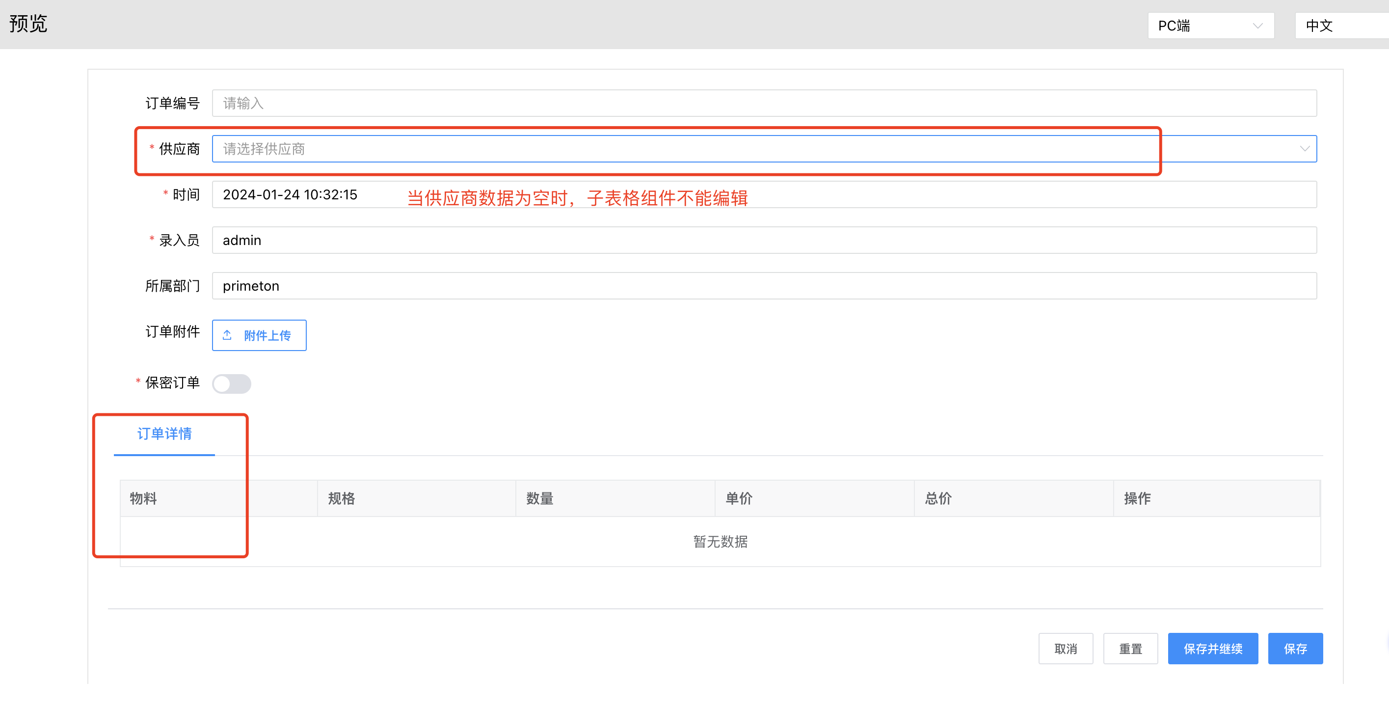Click the 录入员 admin field
The image size is (1389, 708).
coord(764,240)
